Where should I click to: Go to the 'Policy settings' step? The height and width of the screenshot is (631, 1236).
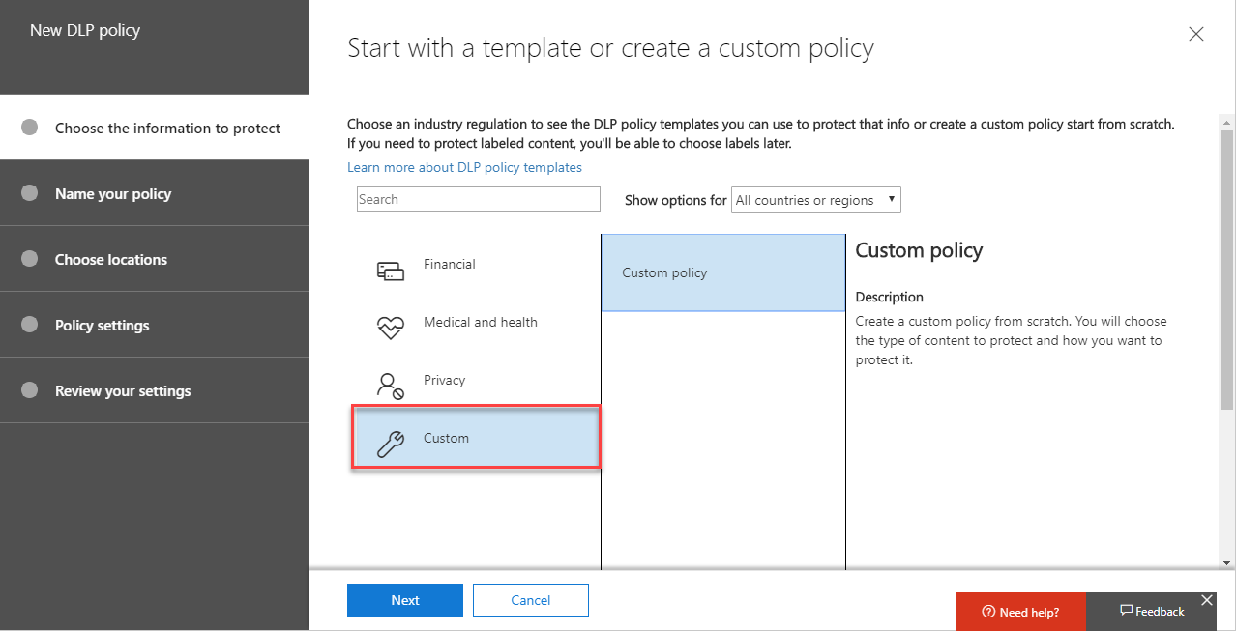click(102, 325)
